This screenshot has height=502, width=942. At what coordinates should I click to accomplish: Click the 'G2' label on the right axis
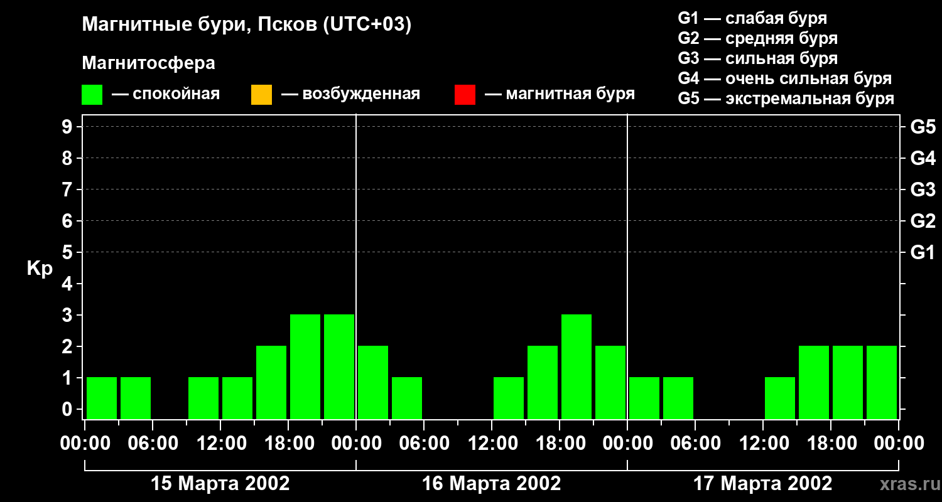coord(923,221)
